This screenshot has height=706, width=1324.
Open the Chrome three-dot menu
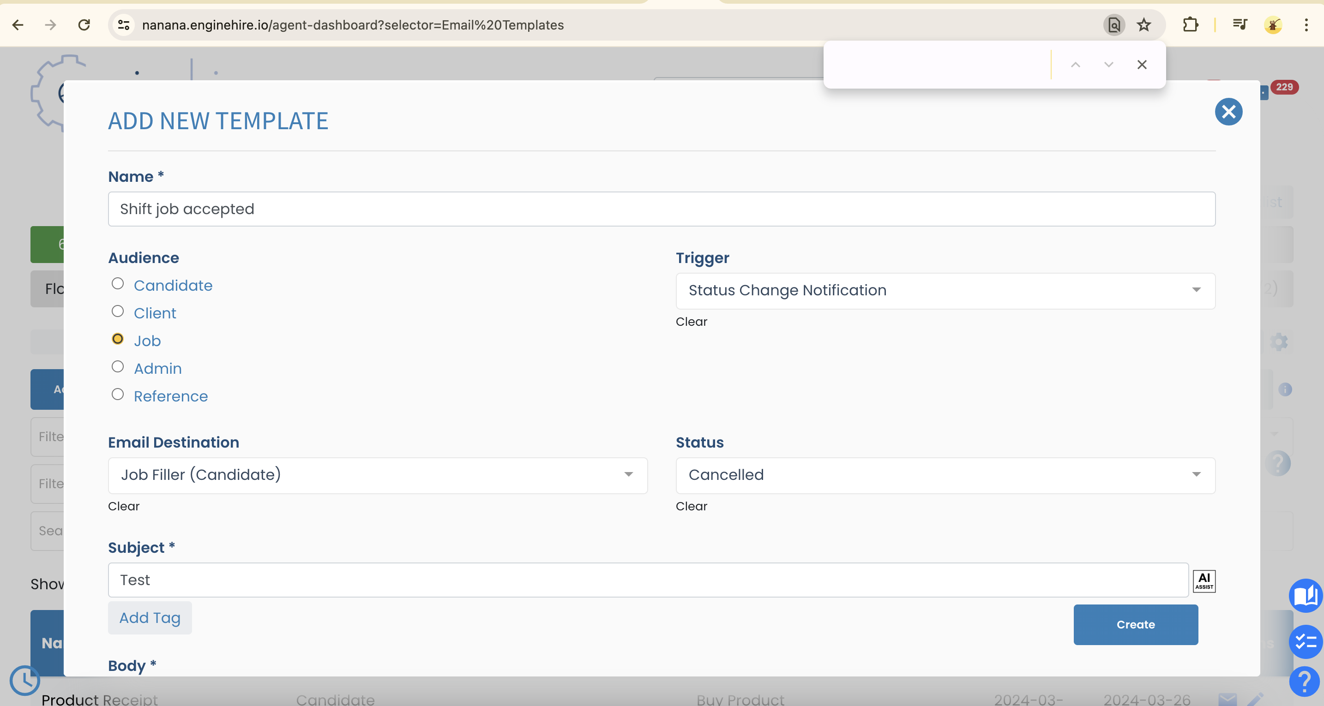[1306, 24]
